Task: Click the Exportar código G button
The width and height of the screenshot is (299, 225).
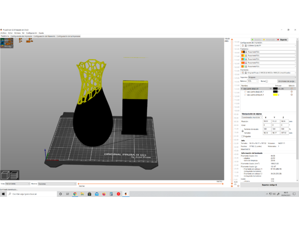Action: tap(269, 185)
